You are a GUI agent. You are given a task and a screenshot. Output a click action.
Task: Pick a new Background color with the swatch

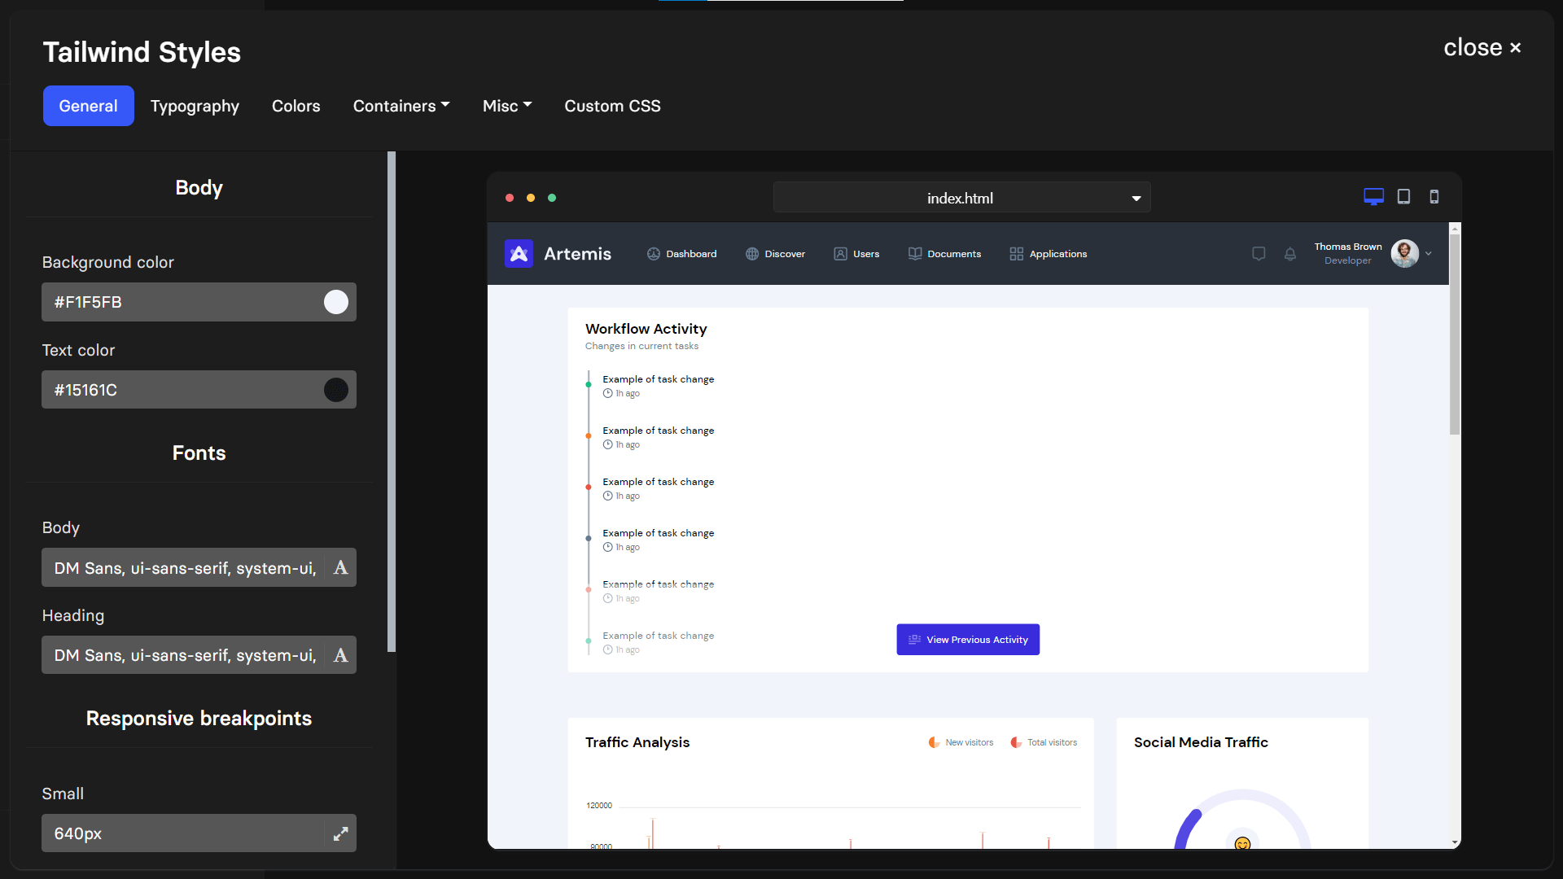[335, 302]
